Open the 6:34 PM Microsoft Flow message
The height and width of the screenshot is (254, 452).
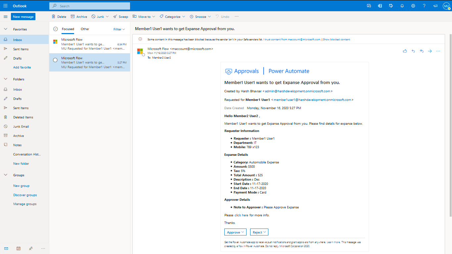tap(90, 44)
